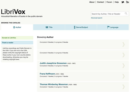The width and height of the screenshot is (130, 92).
Task: Open author Judith Josephine Grossman
Action: point(53,63)
